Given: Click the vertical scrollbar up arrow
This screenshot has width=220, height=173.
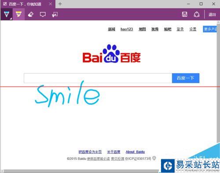Looking at the screenshot, I should (x=218, y=22).
